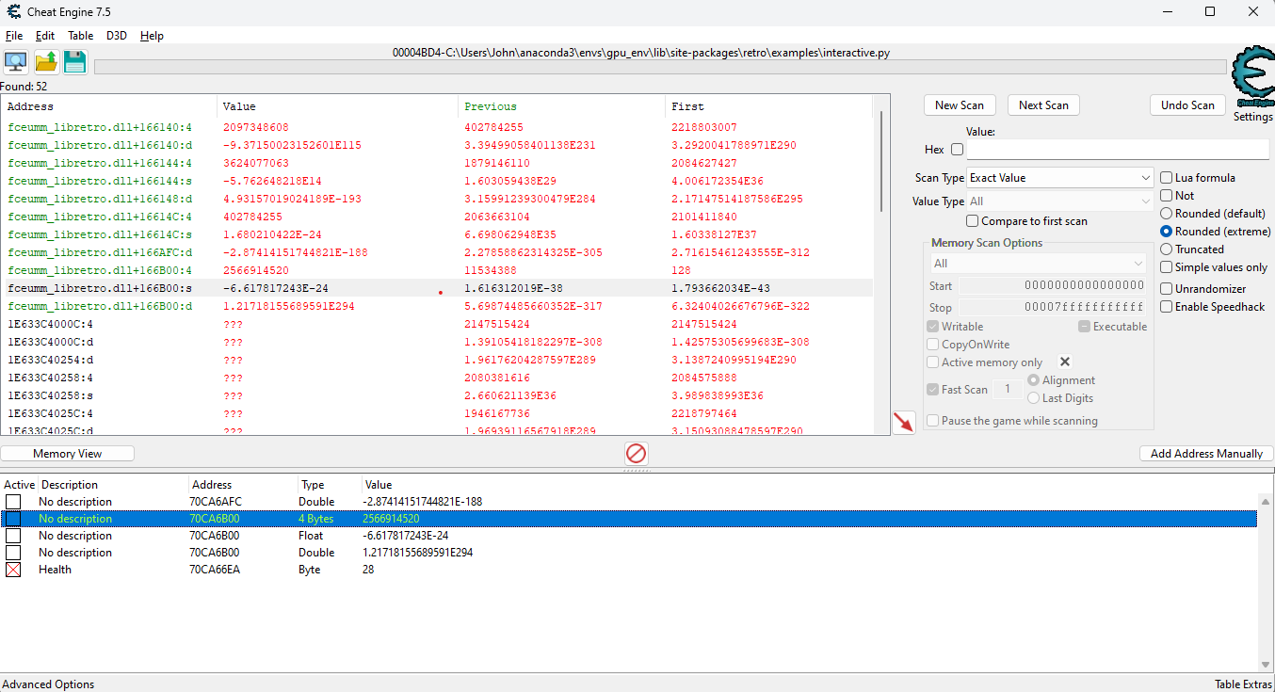Expand the Value Type dropdown
The image size is (1275, 692).
point(1059,201)
